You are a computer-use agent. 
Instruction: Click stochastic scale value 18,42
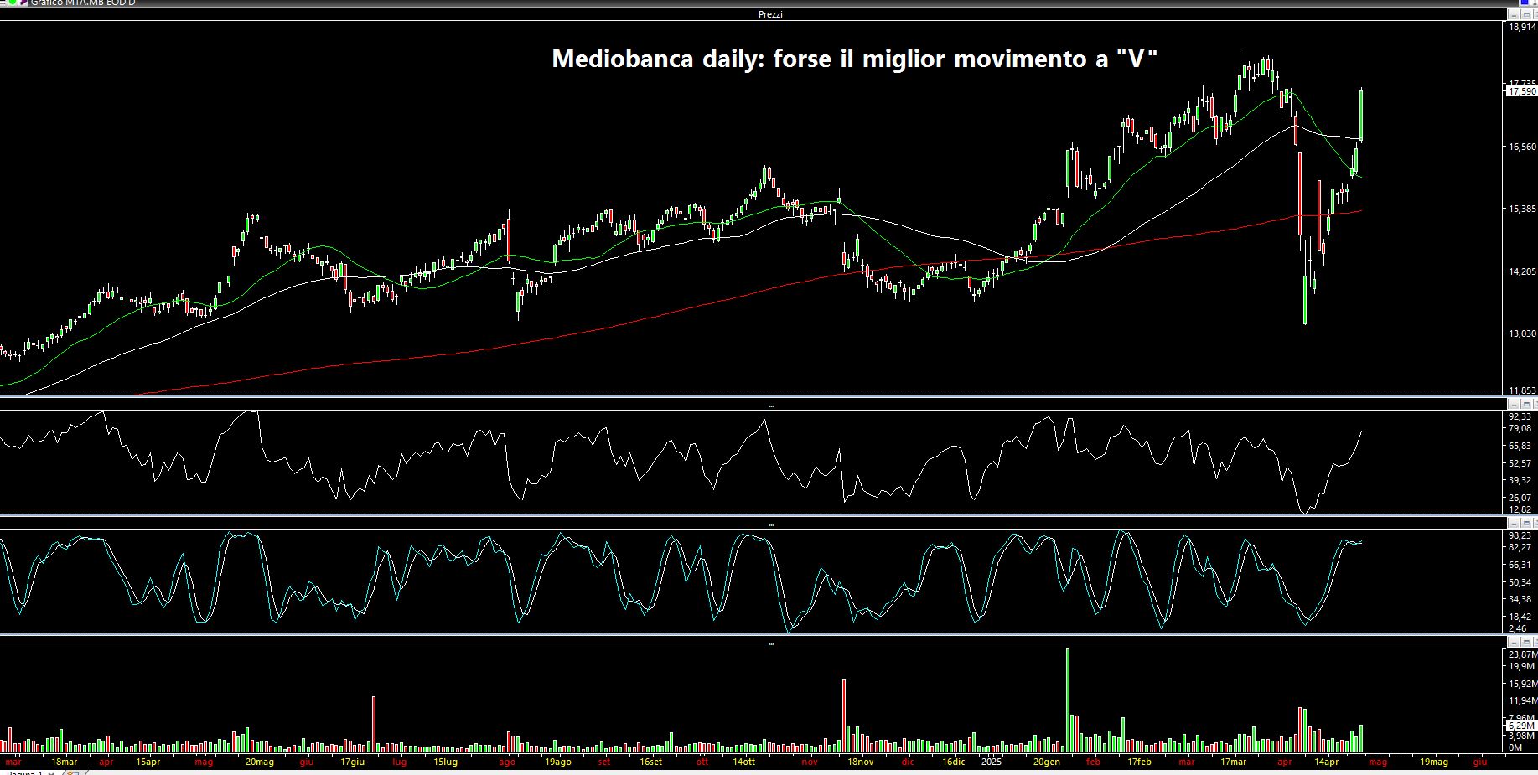[1520, 617]
